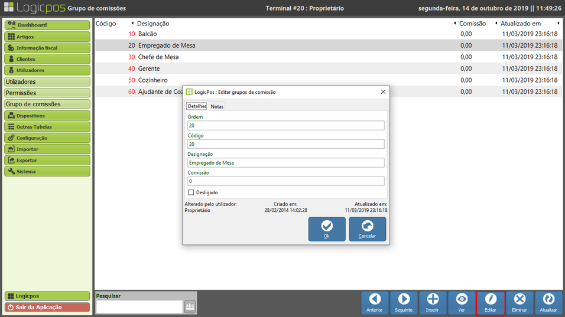Click the Designação text field
The height and width of the screenshot is (317, 565).
pos(285,163)
